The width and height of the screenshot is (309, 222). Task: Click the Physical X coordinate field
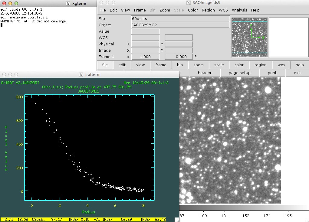tap(145, 44)
